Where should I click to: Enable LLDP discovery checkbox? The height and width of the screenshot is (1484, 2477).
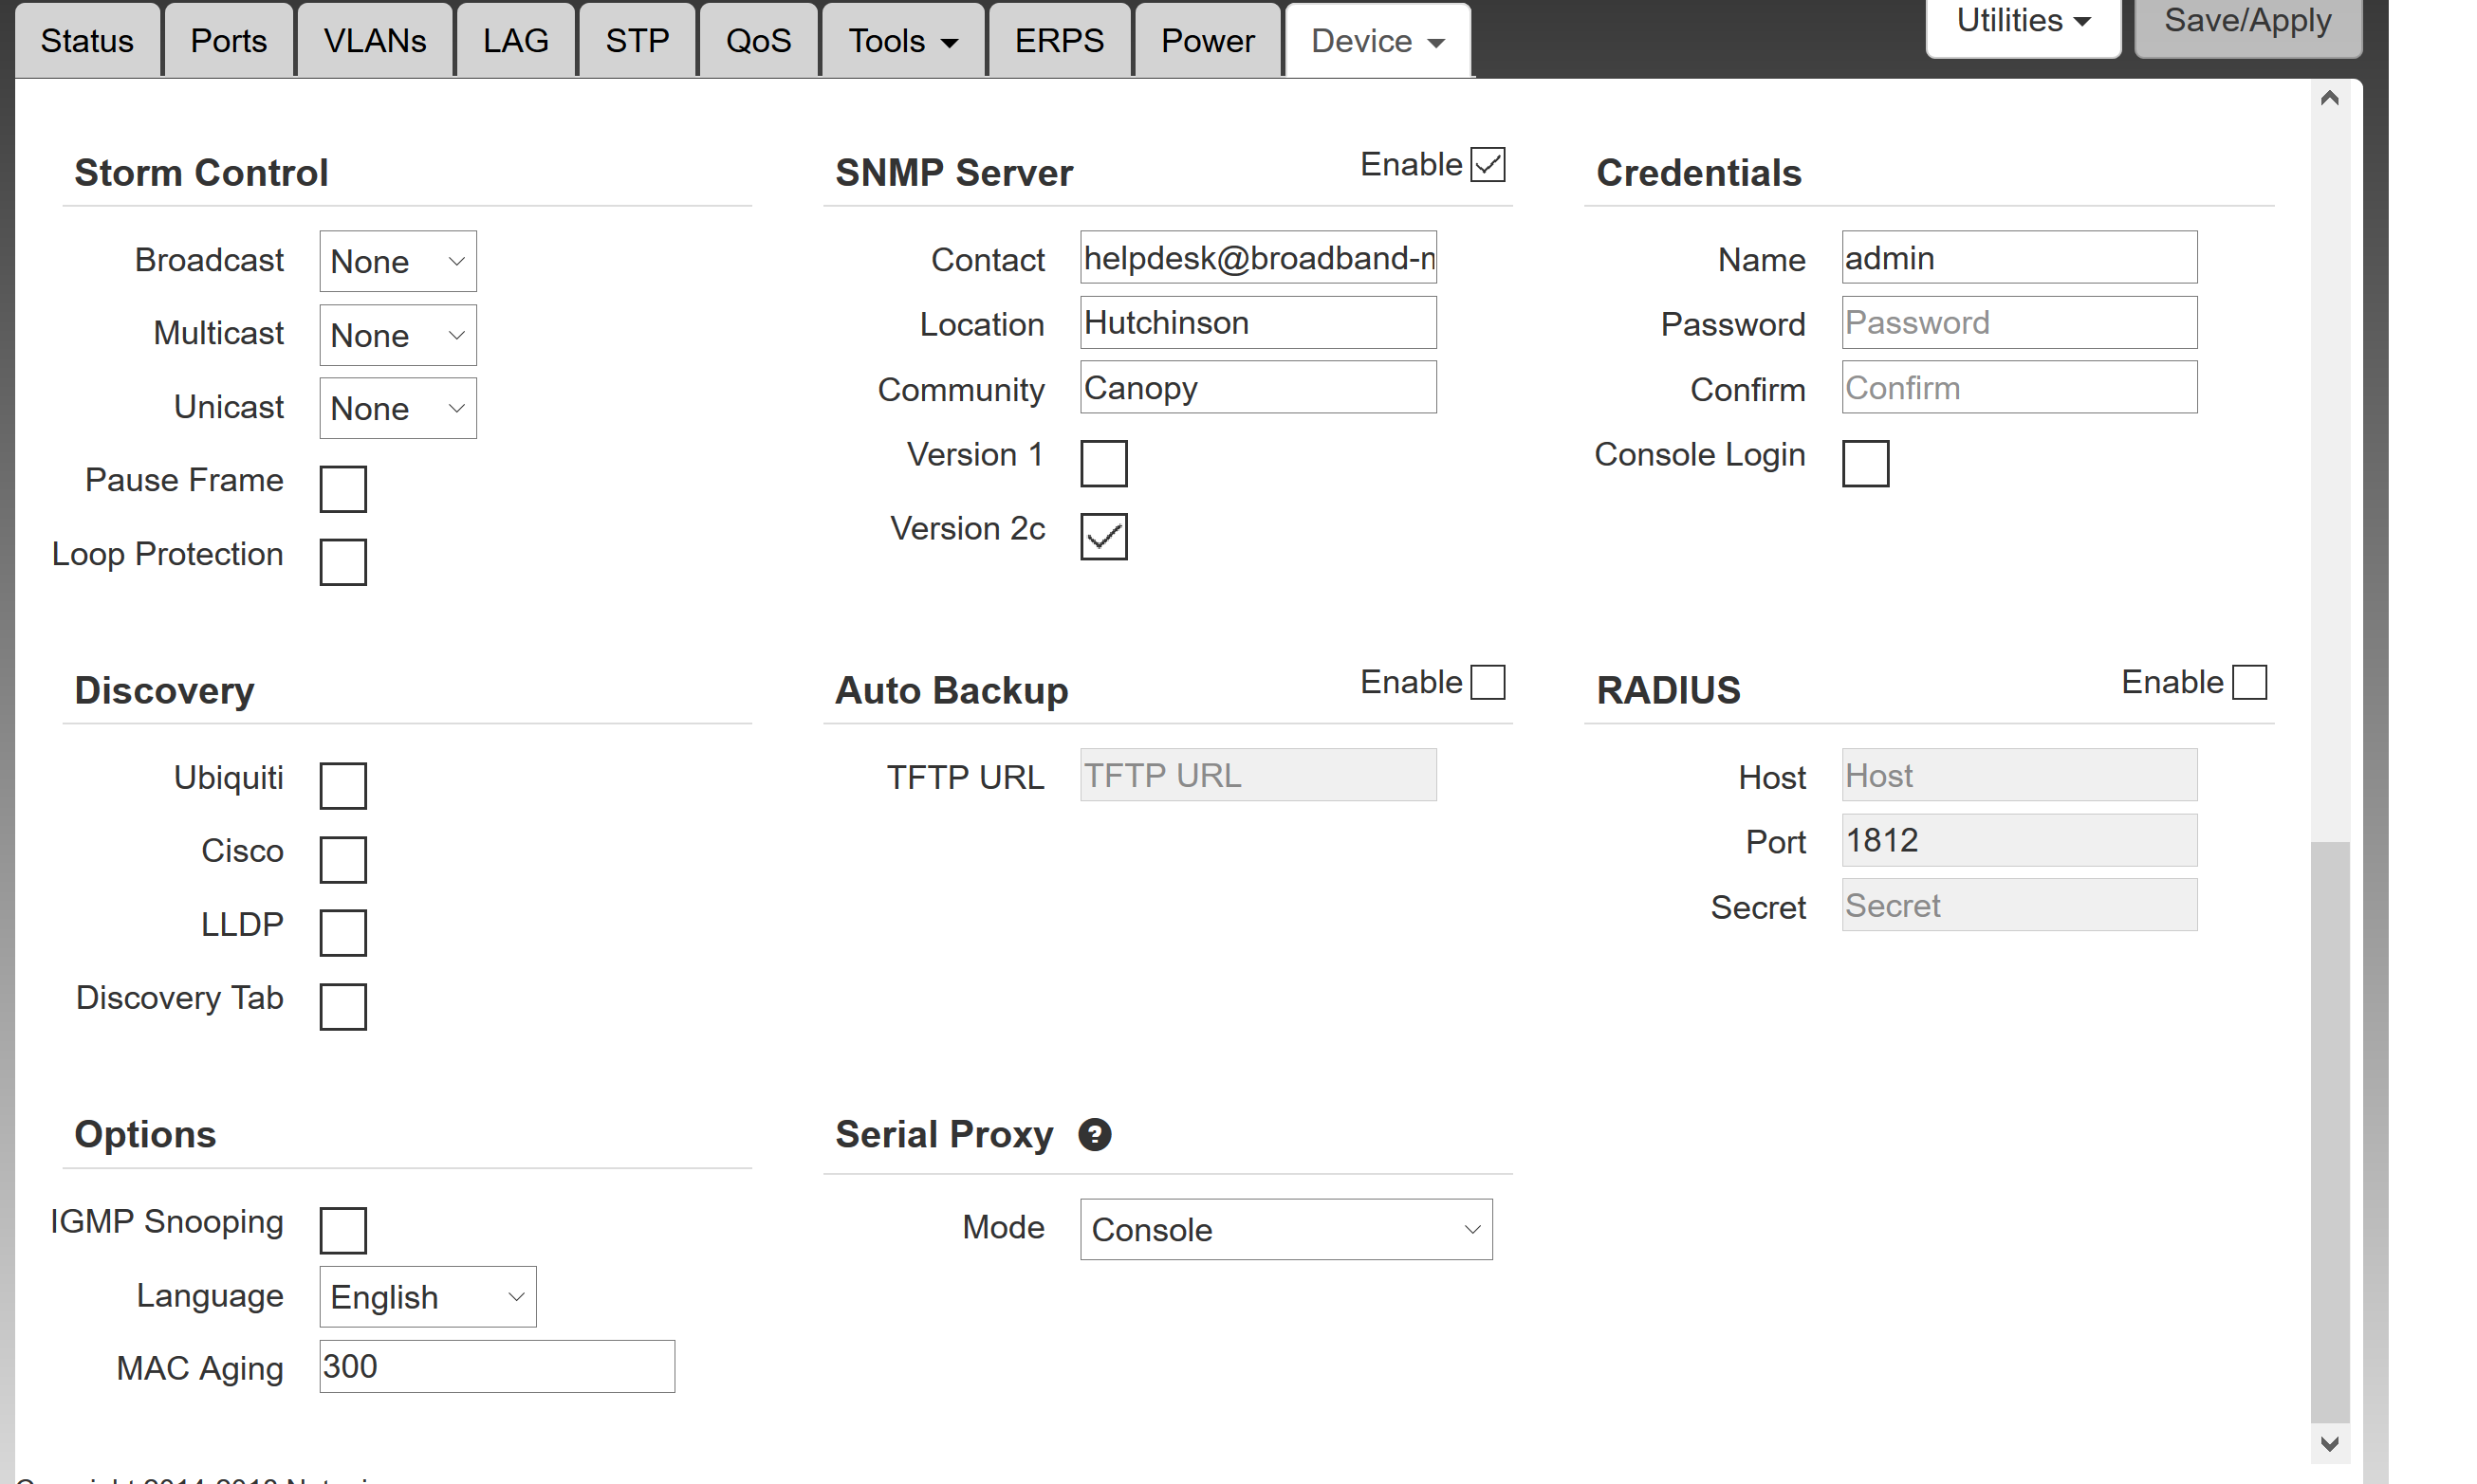343,932
